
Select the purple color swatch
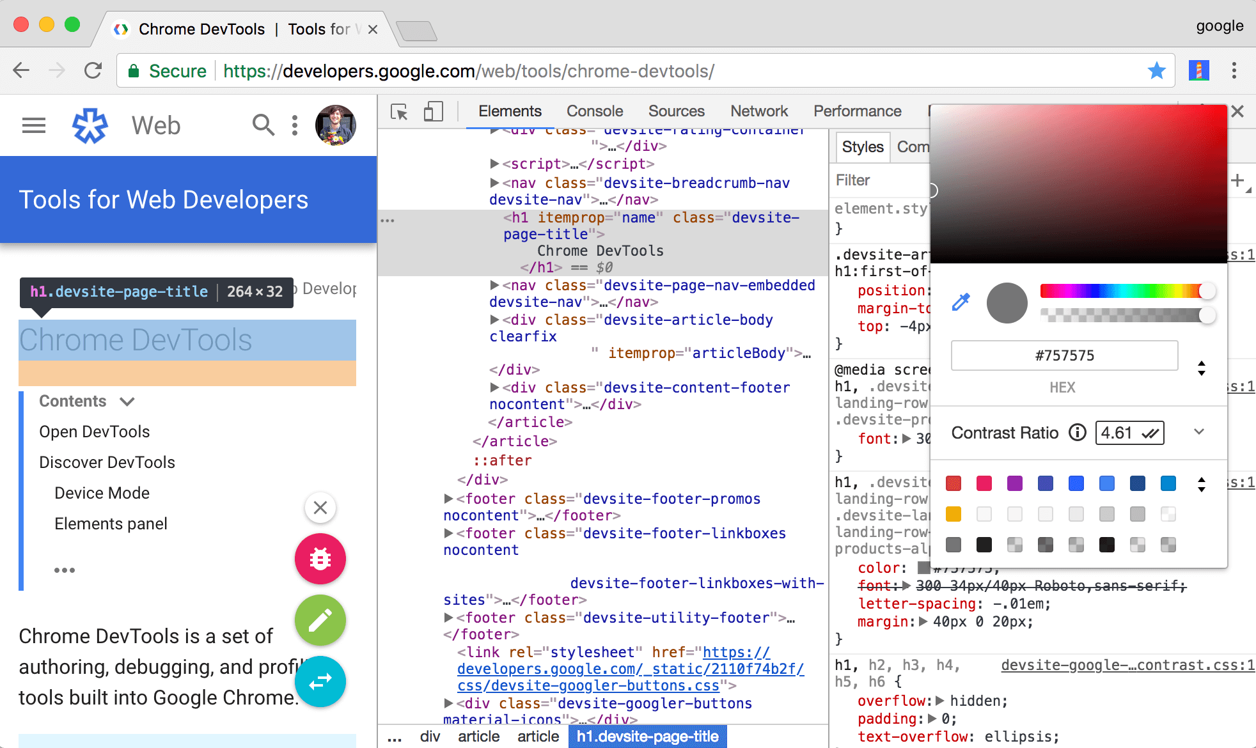pos(1015,483)
